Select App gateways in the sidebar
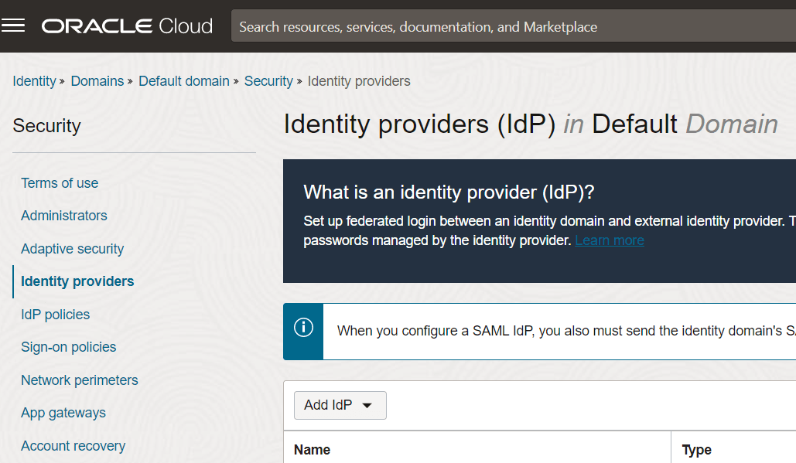The width and height of the screenshot is (796, 463). pyautogui.click(x=63, y=413)
